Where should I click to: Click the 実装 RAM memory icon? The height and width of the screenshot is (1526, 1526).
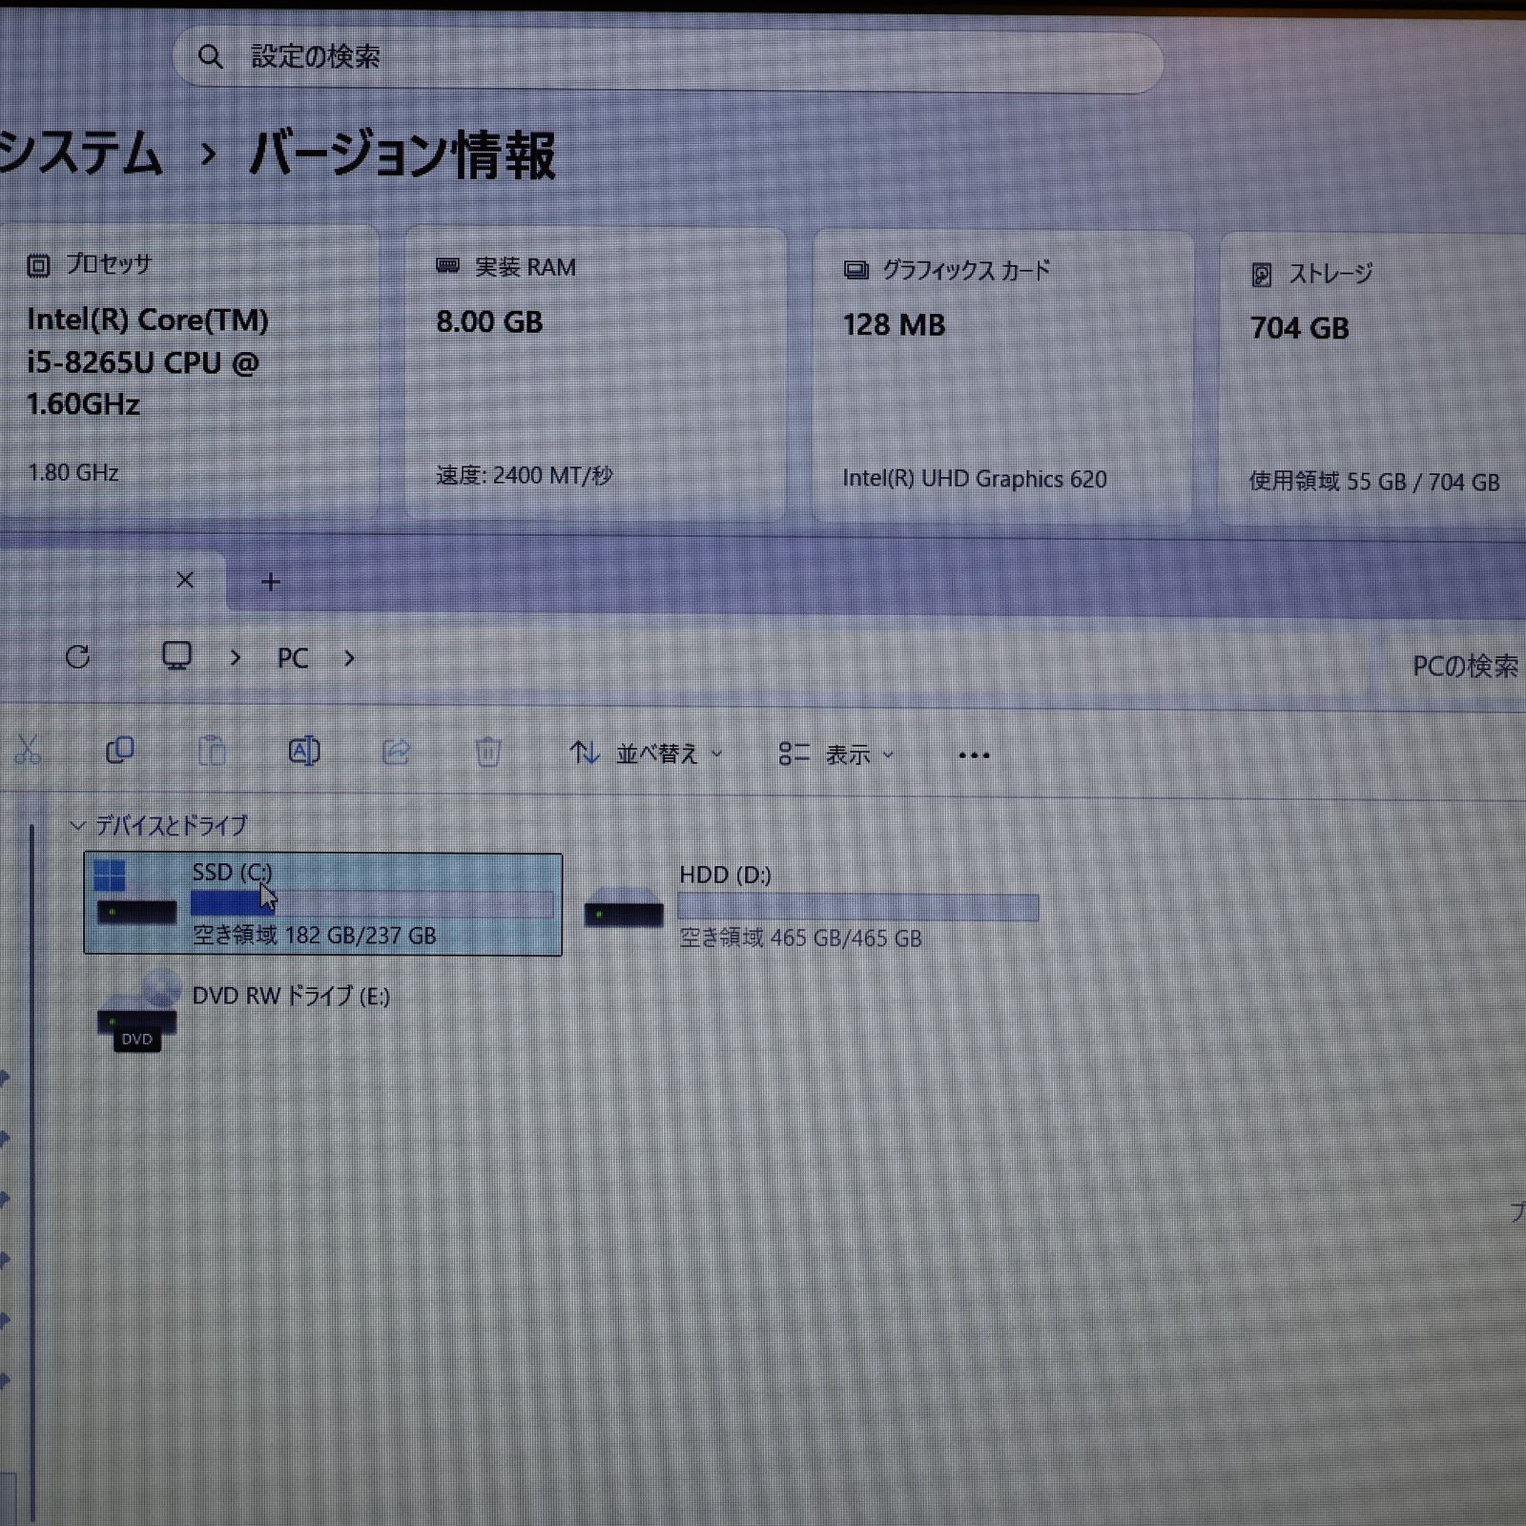click(x=447, y=266)
